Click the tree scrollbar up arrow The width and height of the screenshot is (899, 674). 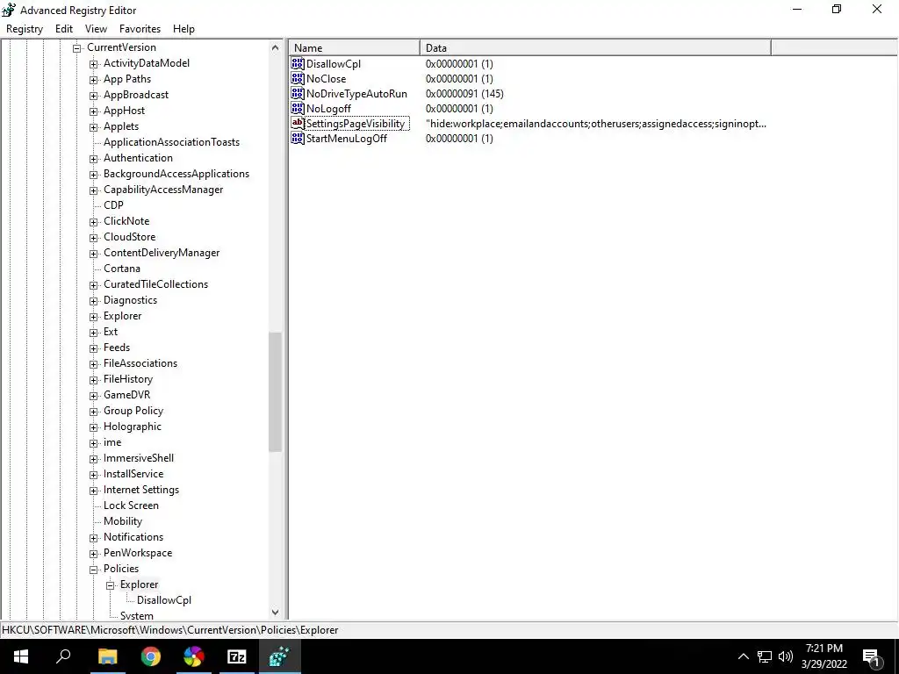pyautogui.click(x=275, y=48)
